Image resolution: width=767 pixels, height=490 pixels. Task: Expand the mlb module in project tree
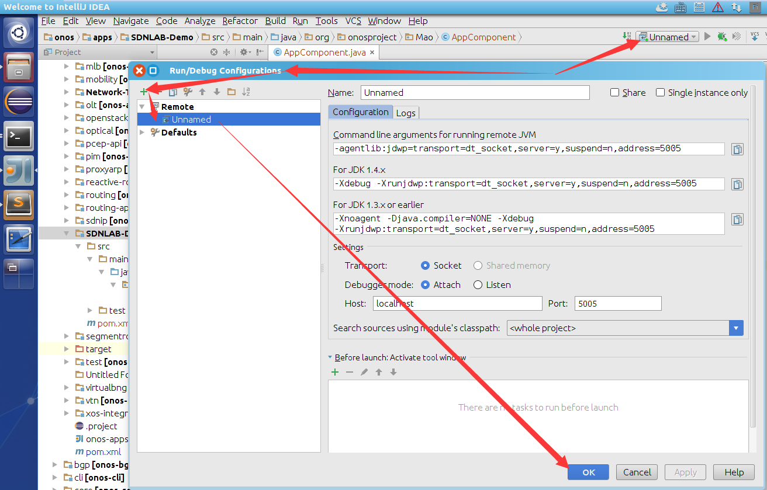66,66
